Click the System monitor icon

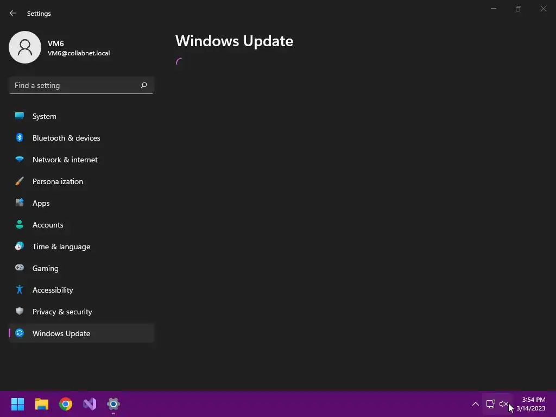pos(20,116)
